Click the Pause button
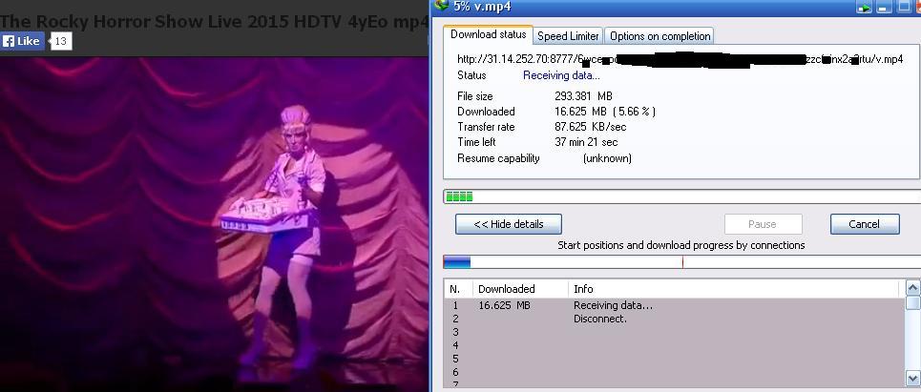 pyautogui.click(x=763, y=224)
